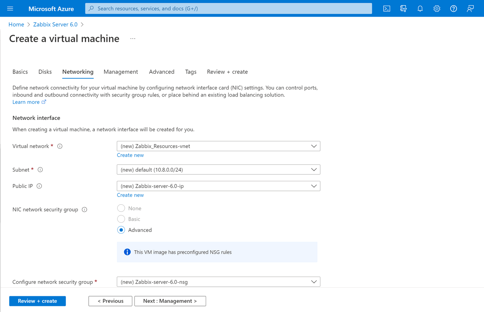Launch Cloud Shell from the top bar
Viewport: 484px width, 312px height.
tap(387, 8)
